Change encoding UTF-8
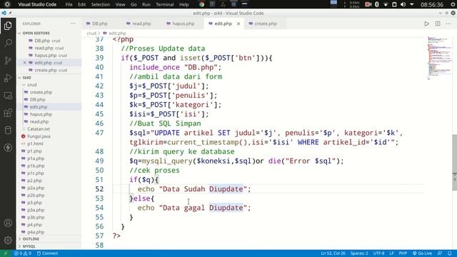457x257 pixels. [x=378, y=253]
